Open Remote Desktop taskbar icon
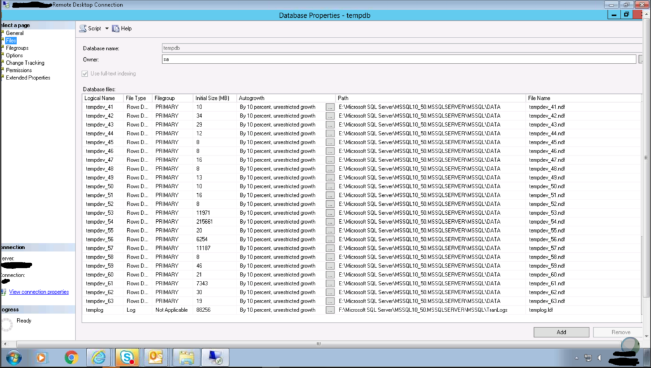This screenshot has width=651, height=368. 215,357
